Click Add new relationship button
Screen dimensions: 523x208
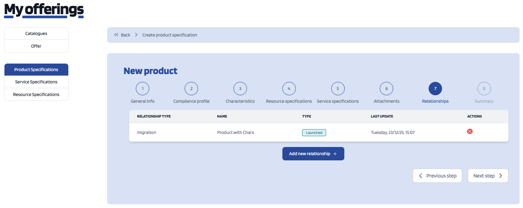pyautogui.click(x=313, y=154)
